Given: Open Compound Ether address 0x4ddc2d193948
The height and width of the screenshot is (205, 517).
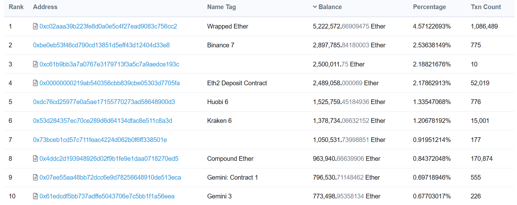Looking at the screenshot, I should point(109,159).
